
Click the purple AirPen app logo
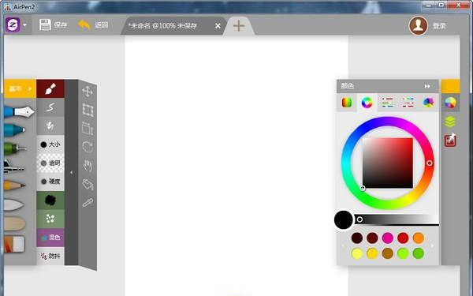(13, 24)
